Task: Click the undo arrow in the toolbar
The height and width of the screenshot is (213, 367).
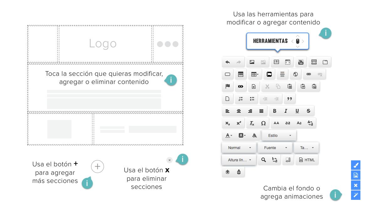Action: coord(228,62)
